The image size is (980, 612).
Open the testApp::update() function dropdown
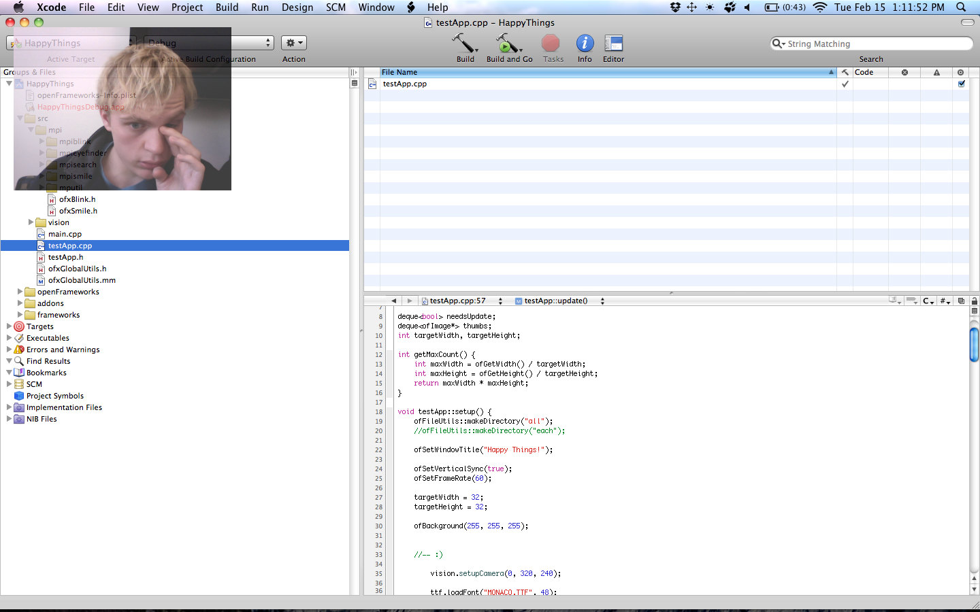tap(559, 301)
